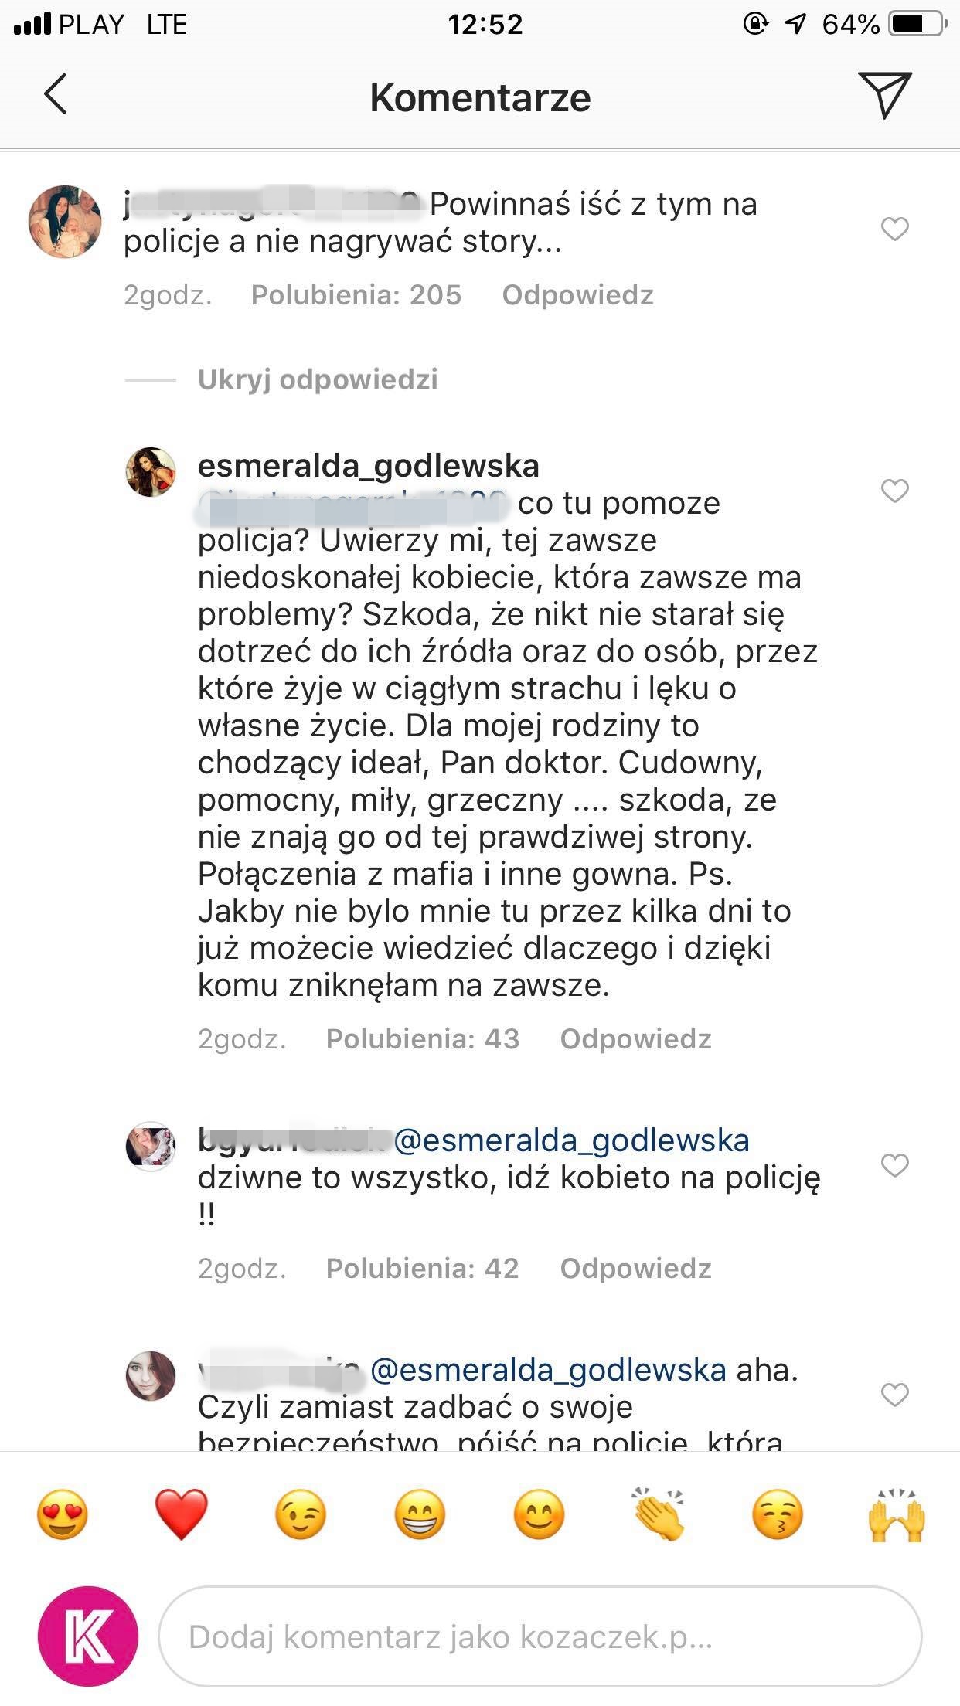Insert kissing face emoji
The width and height of the screenshot is (960, 1706).
(x=778, y=1514)
